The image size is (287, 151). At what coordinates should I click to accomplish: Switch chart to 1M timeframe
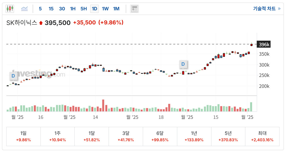[x=116, y=9]
